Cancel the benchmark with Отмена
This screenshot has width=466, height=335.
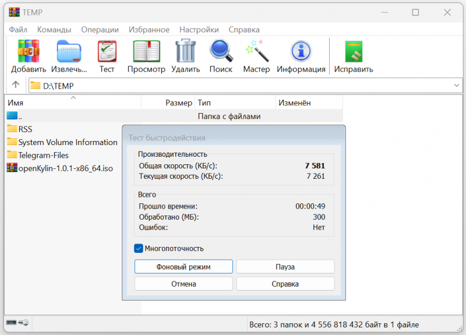coord(183,284)
